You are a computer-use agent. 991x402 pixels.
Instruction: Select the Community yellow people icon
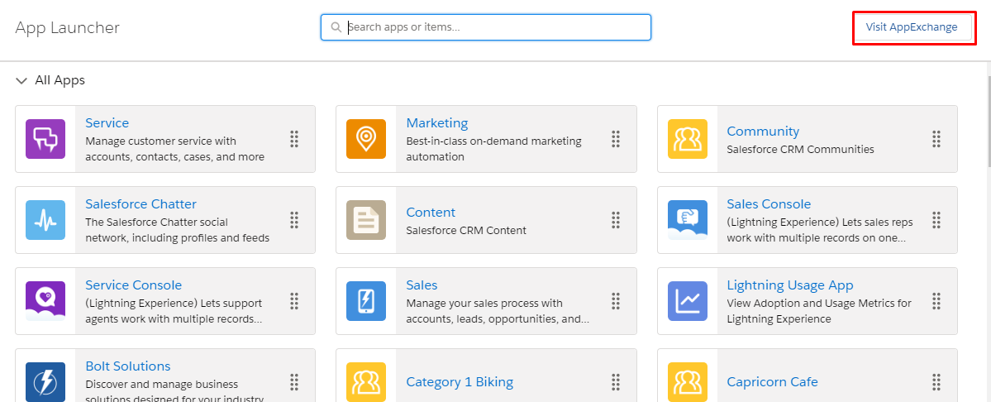(688, 139)
